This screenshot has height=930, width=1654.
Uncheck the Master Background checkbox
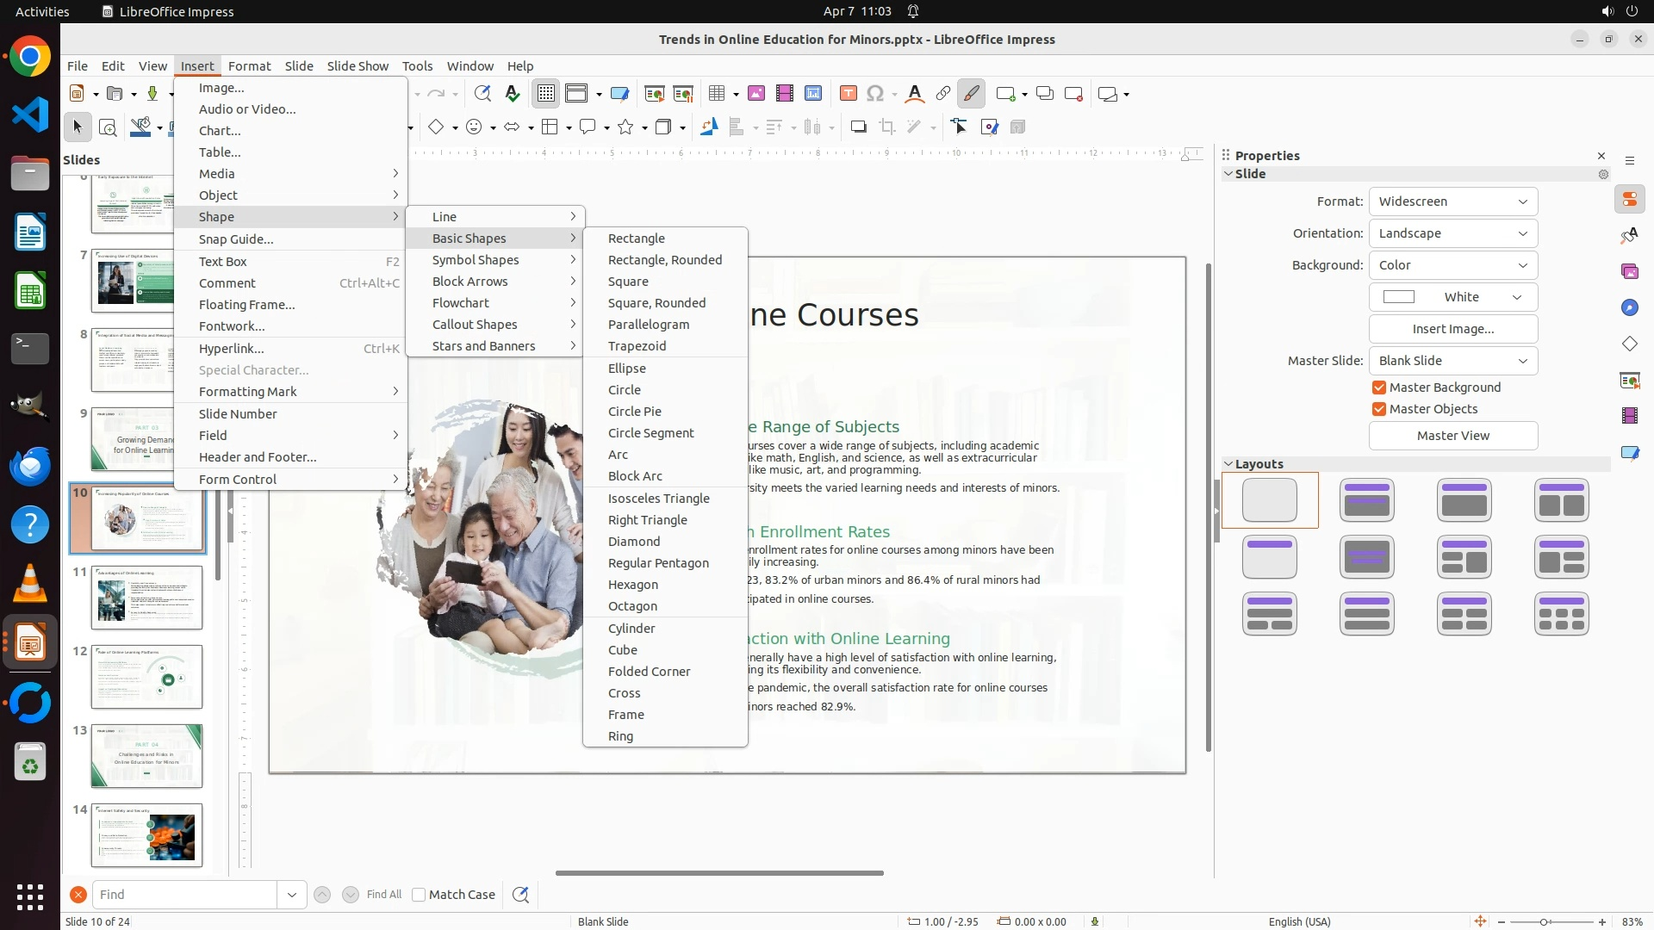1379,387
